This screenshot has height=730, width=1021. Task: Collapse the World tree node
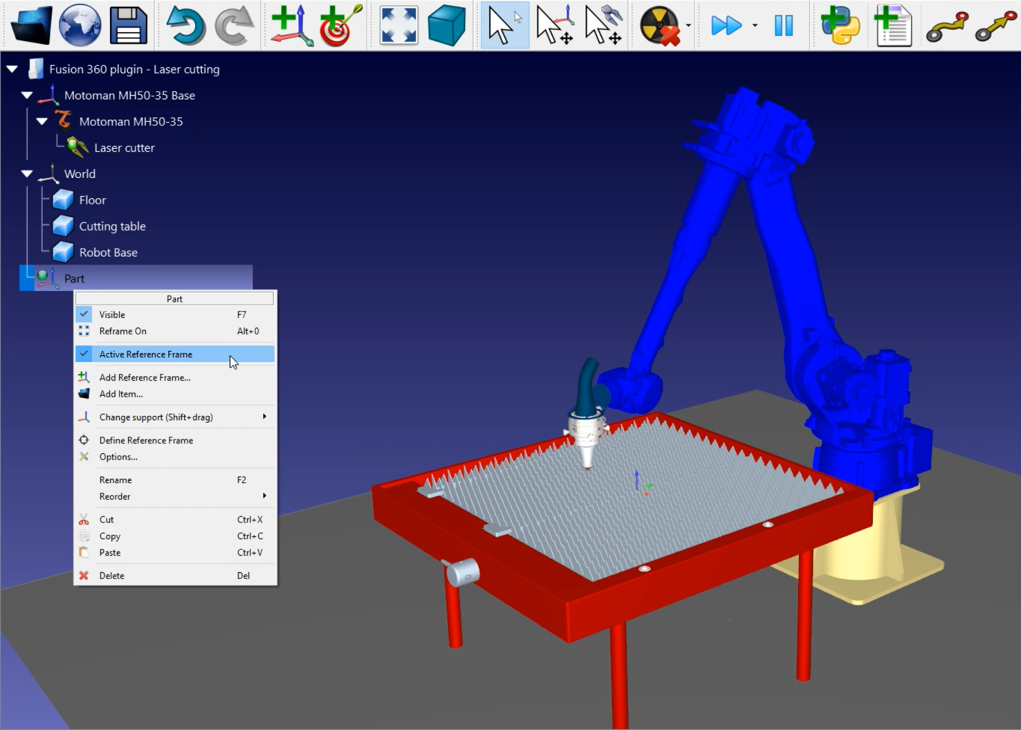tap(26, 174)
